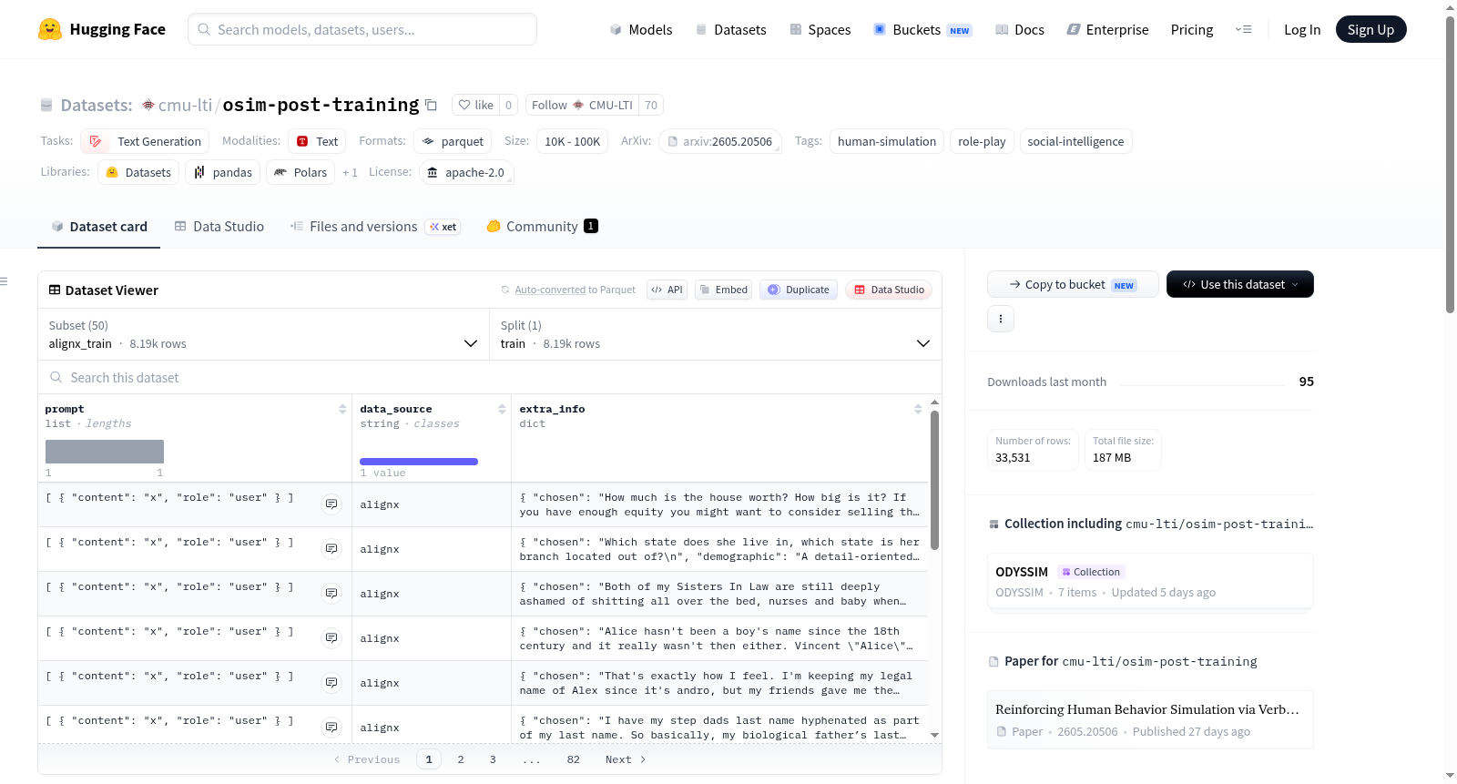Focus the Search models, datasets, users field
Viewport: 1457px width, 784px height.
pyautogui.click(x=362, y=29)
